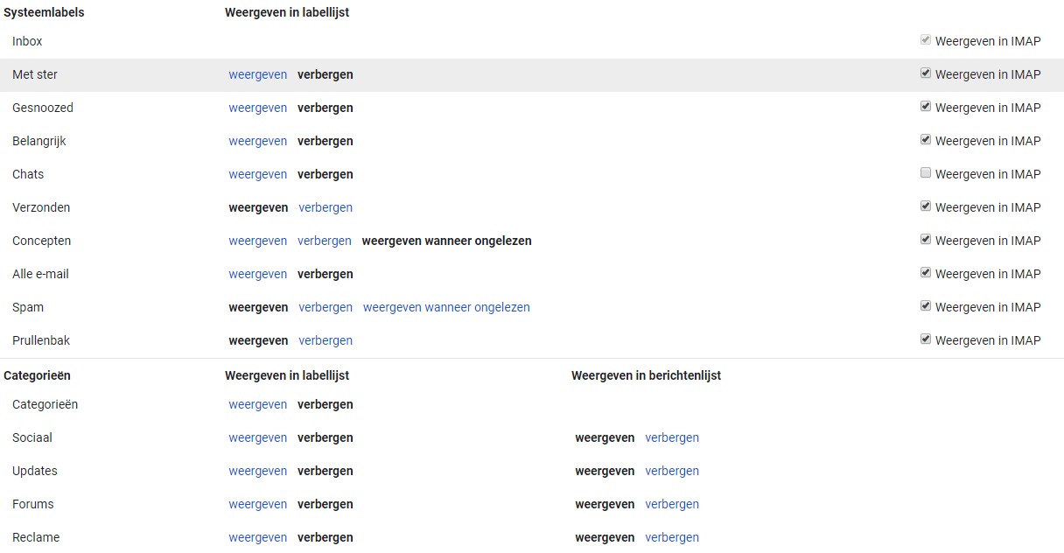Screen dimensions: 1064x553
Task: Hide Verzonden from label list
Action: point(325,207)
